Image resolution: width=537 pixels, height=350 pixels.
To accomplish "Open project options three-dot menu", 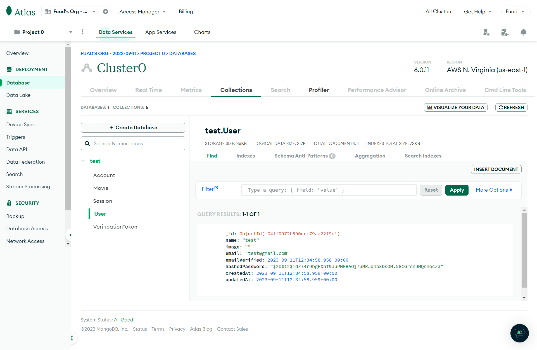I will coord(82,32).
